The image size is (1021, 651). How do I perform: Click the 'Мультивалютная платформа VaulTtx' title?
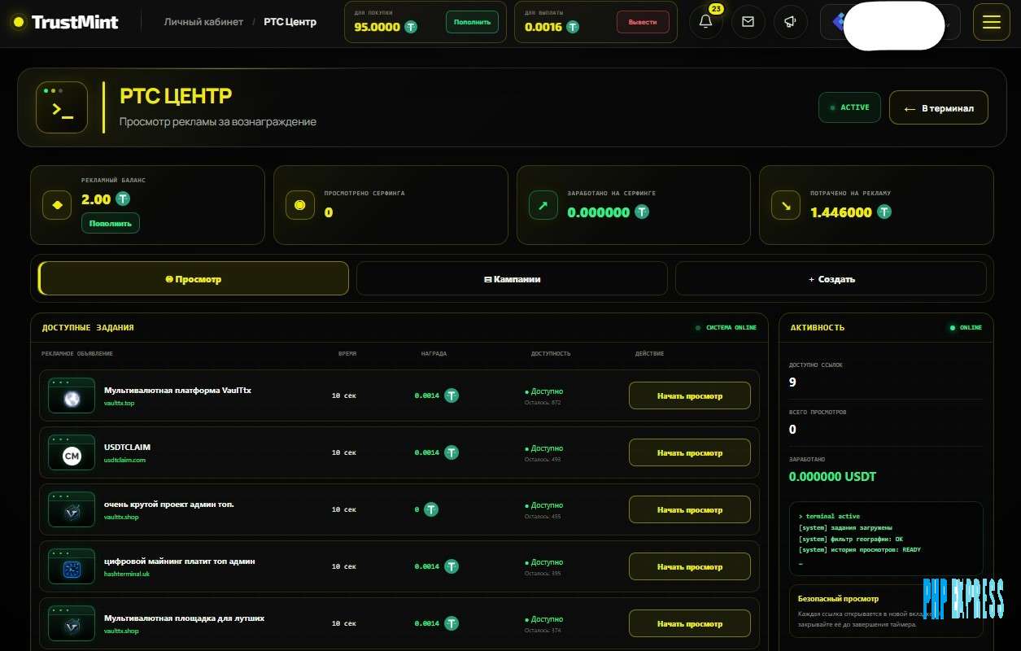(x=177, y=390)
